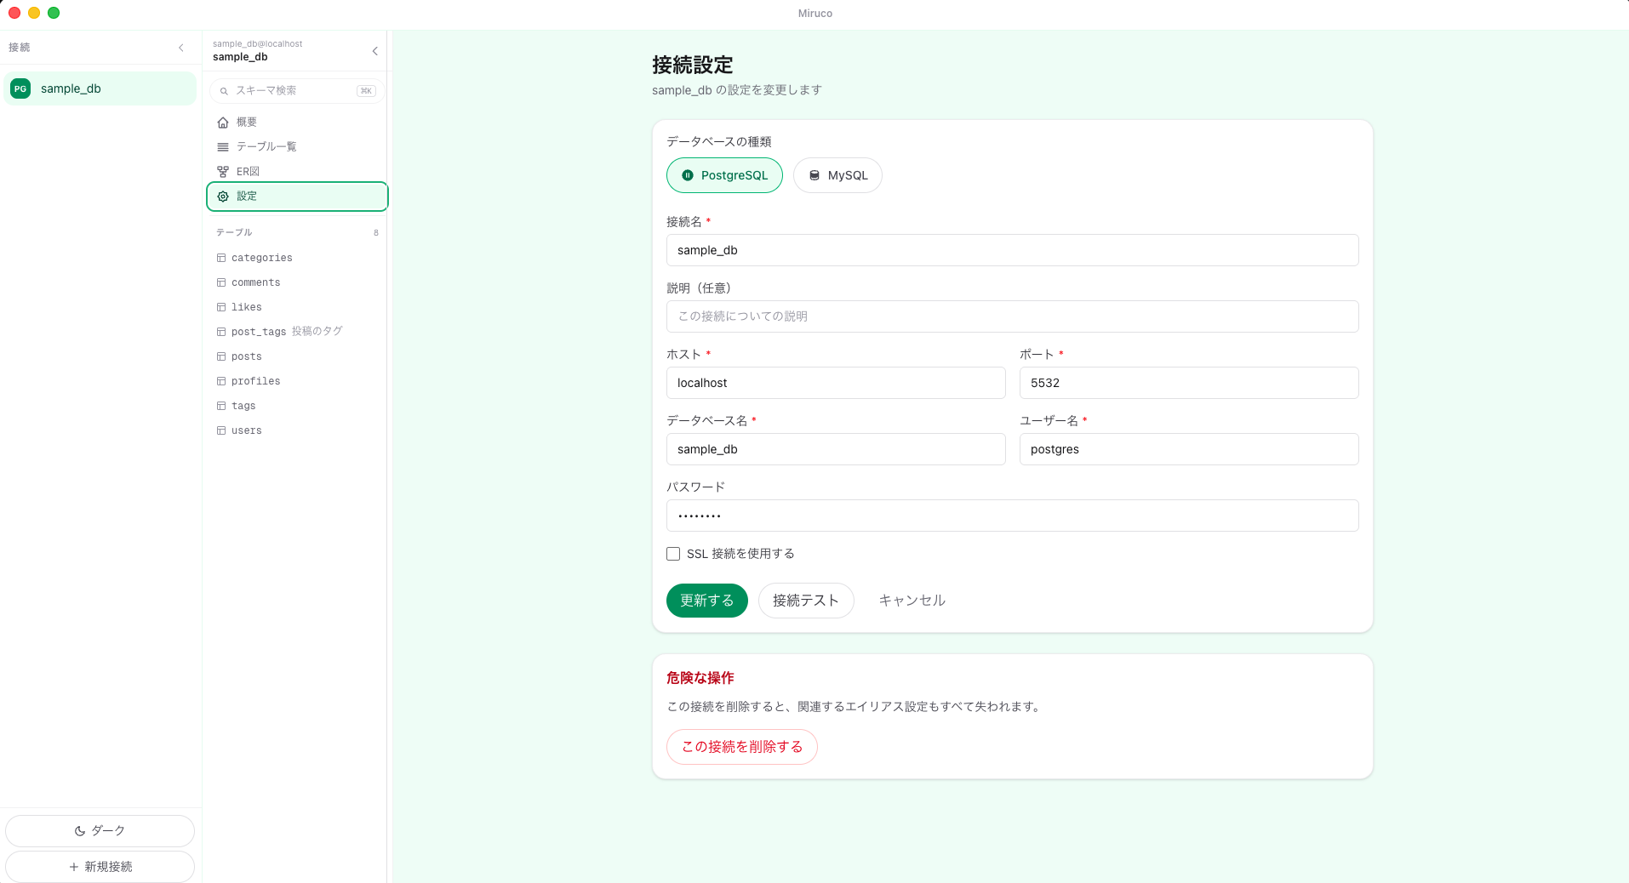Select PostgreSQL as the database type
Viewport: 1629px width, 883px height.
click(x=724, y=175)
